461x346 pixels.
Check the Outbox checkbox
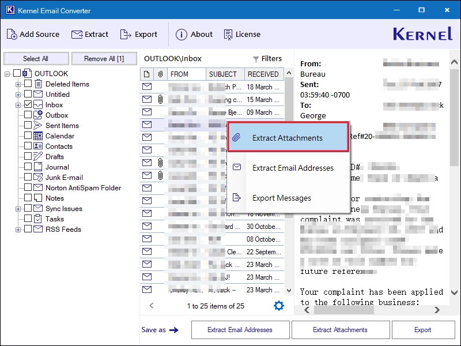tap(28, 114)
